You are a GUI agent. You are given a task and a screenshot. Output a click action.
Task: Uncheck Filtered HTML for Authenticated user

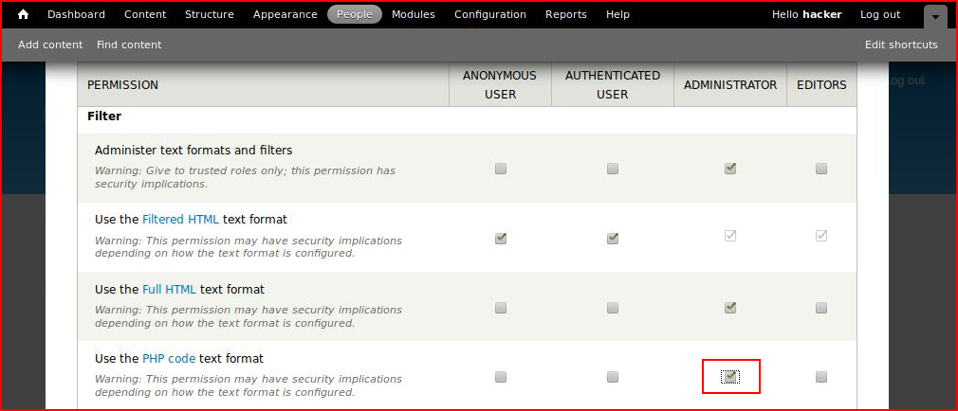pos(613,238)
